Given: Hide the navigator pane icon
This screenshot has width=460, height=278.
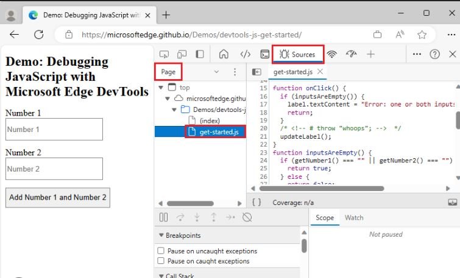Looking at the screenshot, I should [x=257, y=72].
